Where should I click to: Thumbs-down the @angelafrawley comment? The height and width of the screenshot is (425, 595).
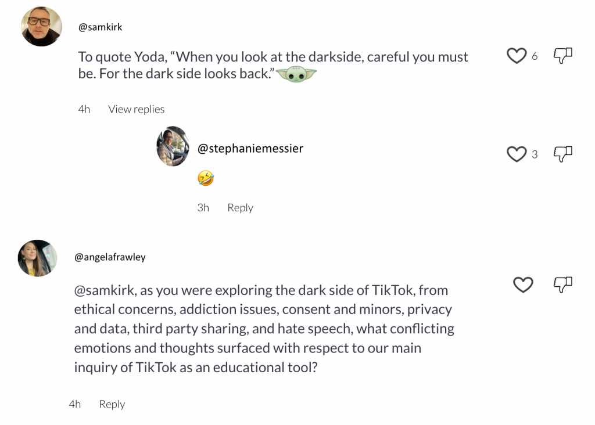[x=562, y=284]
